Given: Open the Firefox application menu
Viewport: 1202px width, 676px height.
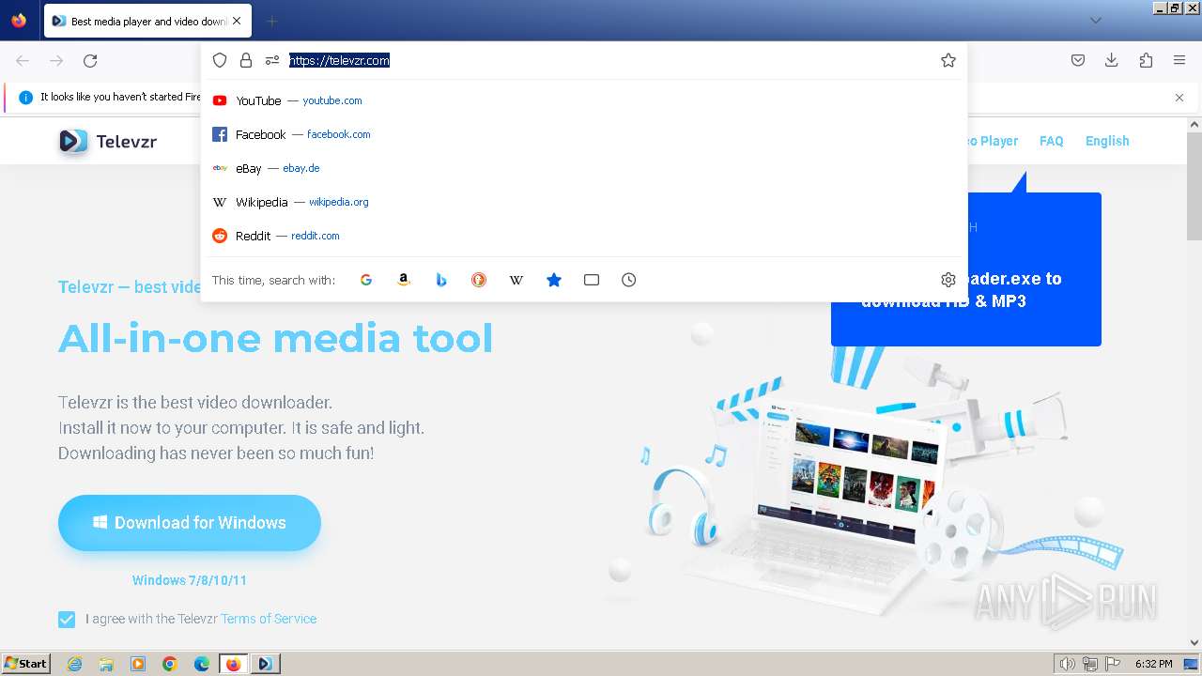Looking at the screenshot, I should 1179,60.
